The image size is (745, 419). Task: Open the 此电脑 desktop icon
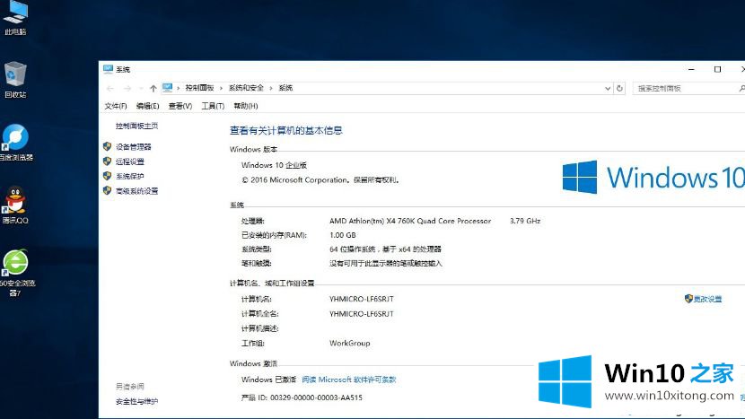tap(15, 18)
